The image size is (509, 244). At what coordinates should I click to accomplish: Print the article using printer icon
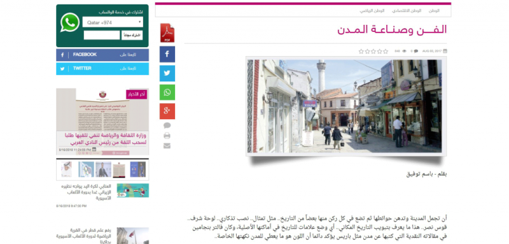[x=167, y=136]
